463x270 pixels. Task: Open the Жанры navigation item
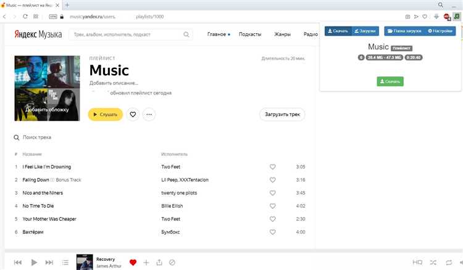tap(282, 34)
